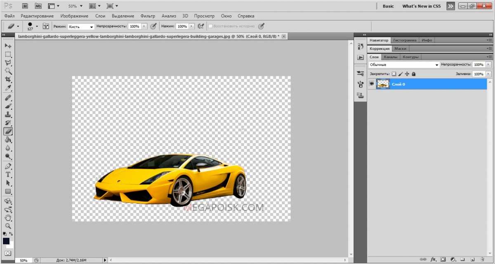This screenshot has height=264, width=495.
Task: Select the Type (T) tool
Action: pos(8,174)
